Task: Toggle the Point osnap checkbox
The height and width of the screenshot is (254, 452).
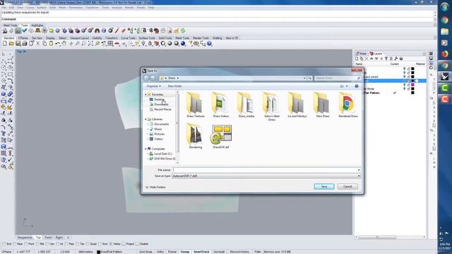Action: coord(26,244)
